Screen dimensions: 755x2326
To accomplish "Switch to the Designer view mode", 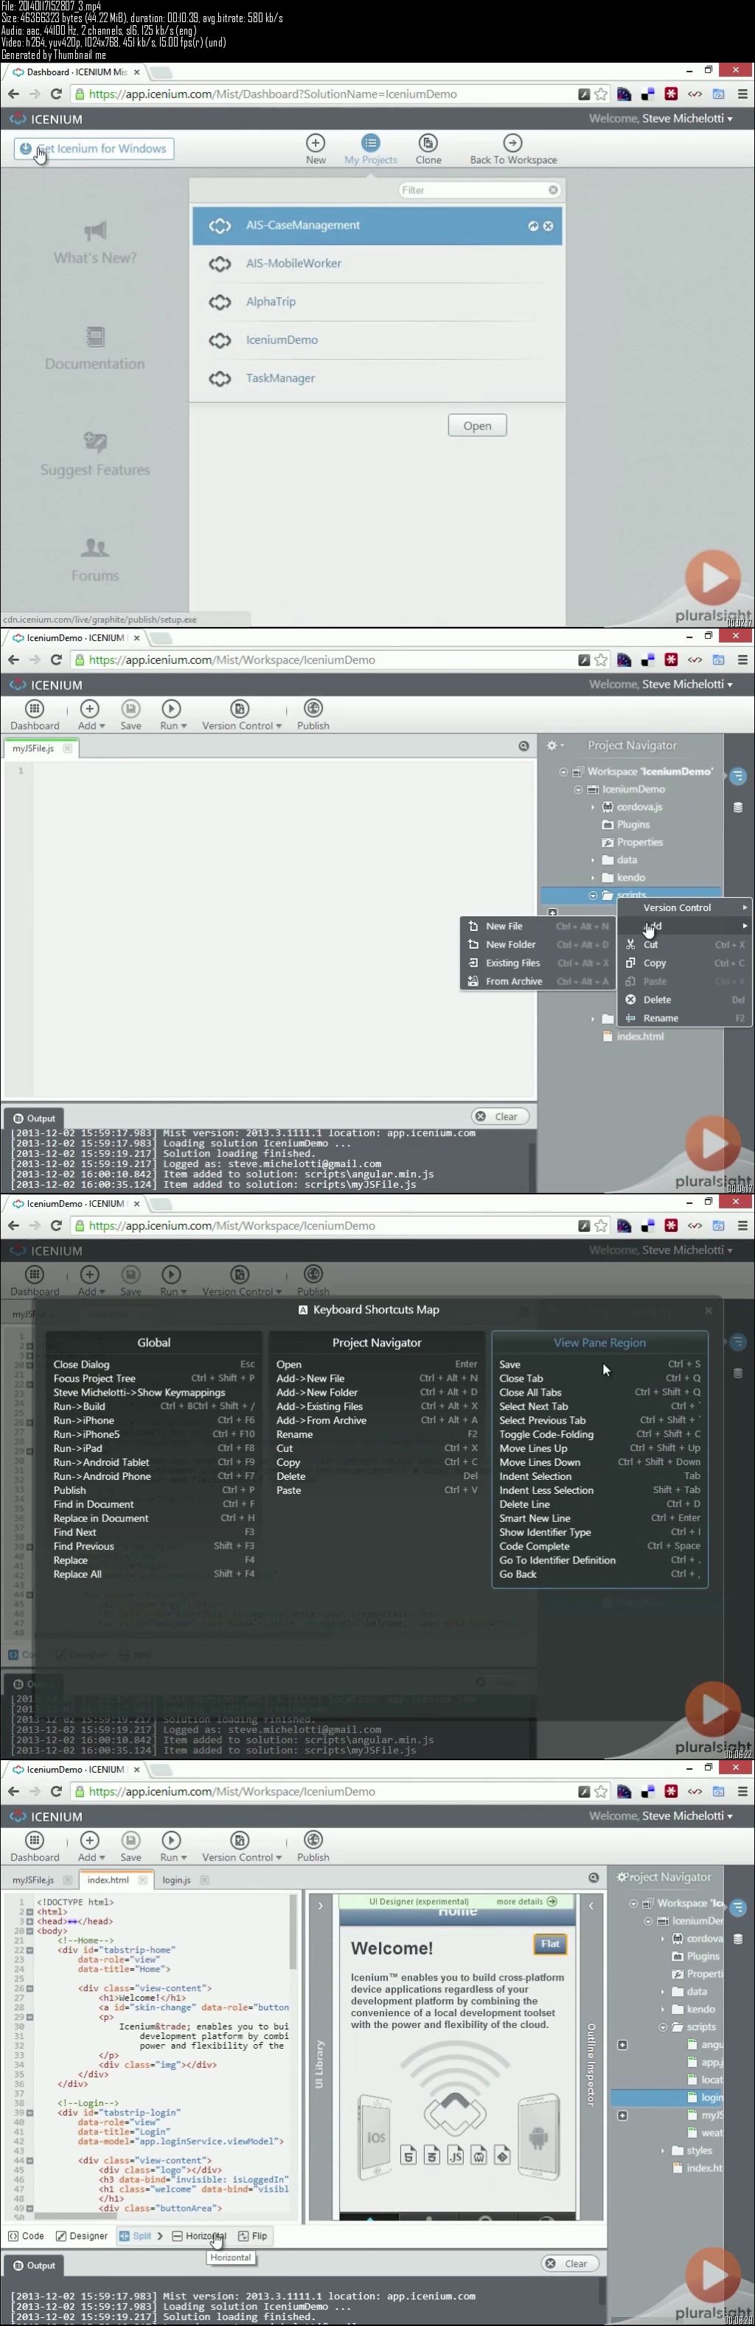I will pyautogui.click(x=81, y=2236).
